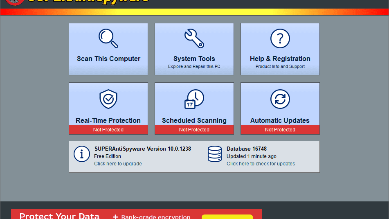This screenshot has height=219, width=389.
Task: Click Not Protected under Real-Time Protection
Action: 108,130
